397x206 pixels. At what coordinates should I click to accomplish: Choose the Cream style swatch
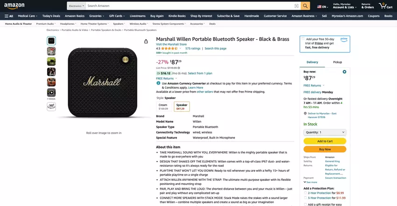(163, 107)
